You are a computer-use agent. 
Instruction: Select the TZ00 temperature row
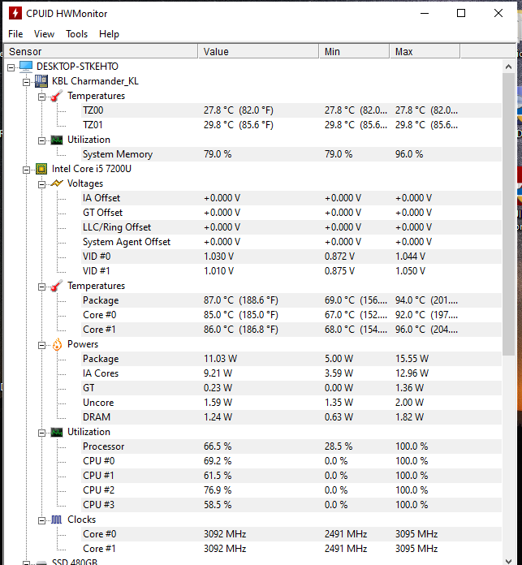[291, 110]
